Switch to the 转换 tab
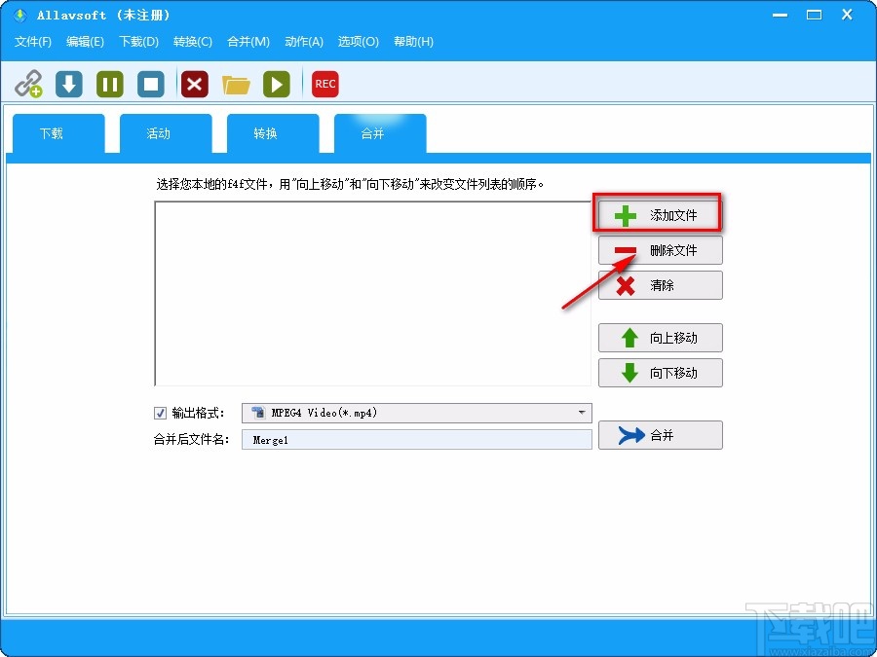Image resolution: width=877 pixels, height=657 pixels. point(273,133)
